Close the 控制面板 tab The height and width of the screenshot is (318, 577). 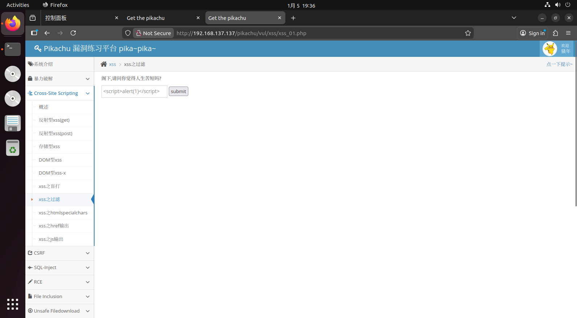pos(117,18)
